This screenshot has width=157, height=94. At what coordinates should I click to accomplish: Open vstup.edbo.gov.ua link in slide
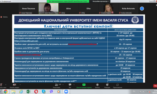coord(26,41)
